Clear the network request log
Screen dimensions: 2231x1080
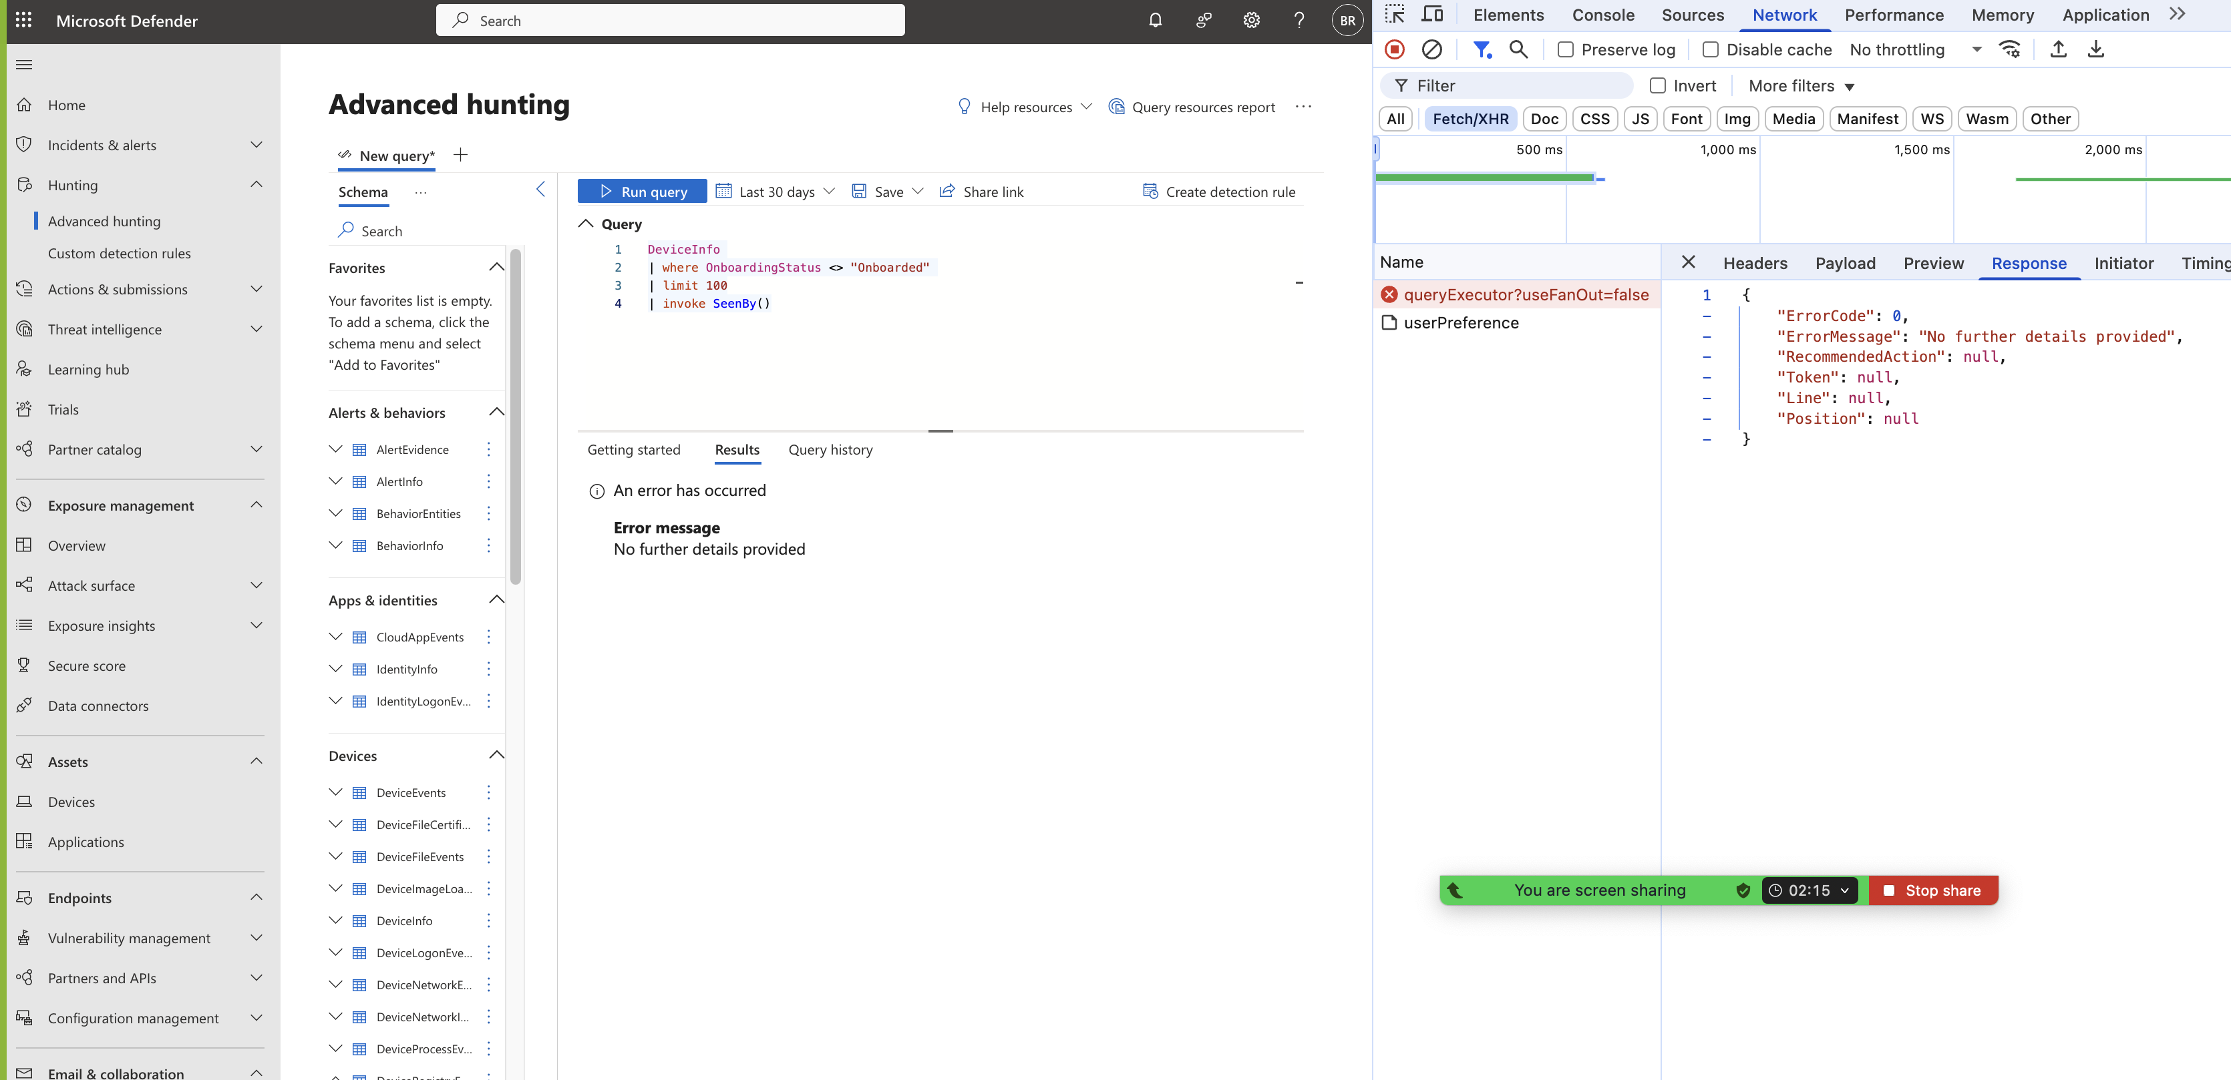click(1433, 49)
